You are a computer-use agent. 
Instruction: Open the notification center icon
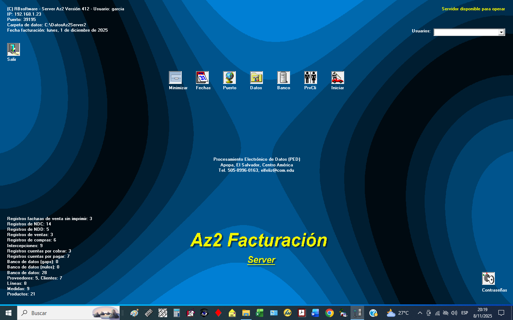click(501, 313)
